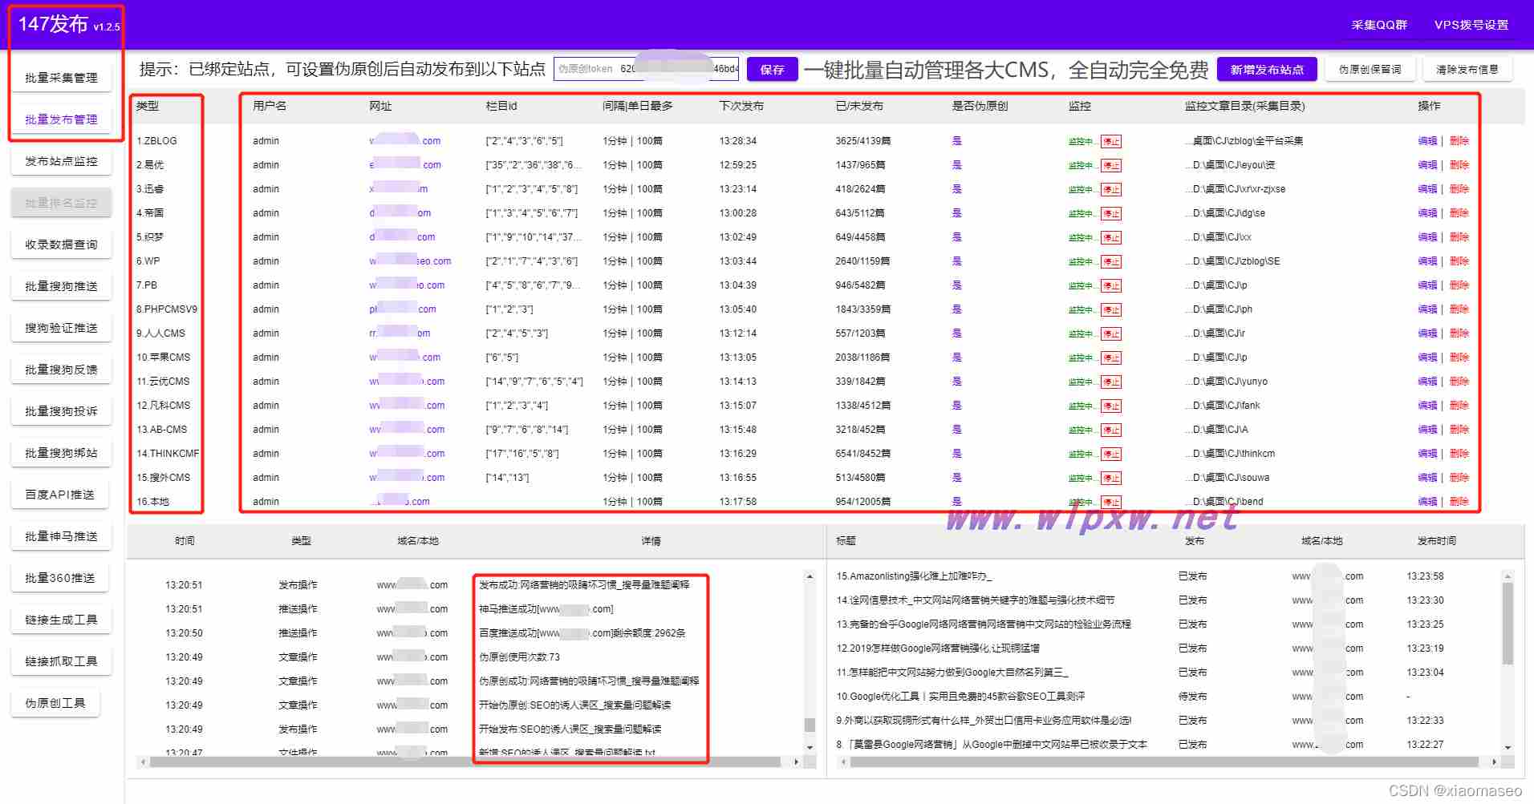Image resolution: width=1534 pixels, height=804 pixels.
Task: Launch 伪原创工具
Action: tap(55, 703)
